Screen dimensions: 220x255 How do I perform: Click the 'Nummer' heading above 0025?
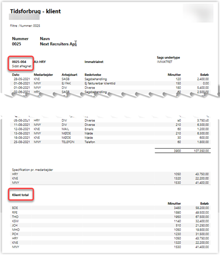click(x=20, y=39)
